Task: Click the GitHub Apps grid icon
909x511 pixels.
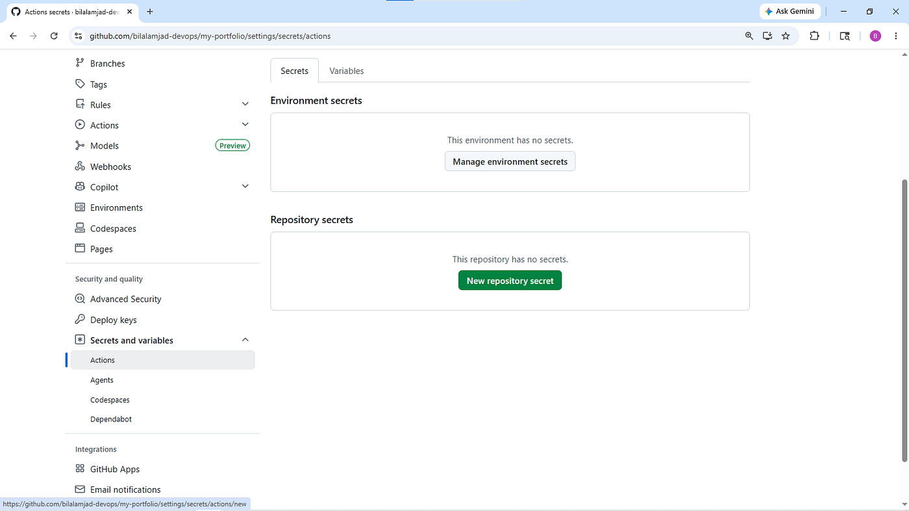Action: point(80,469)
